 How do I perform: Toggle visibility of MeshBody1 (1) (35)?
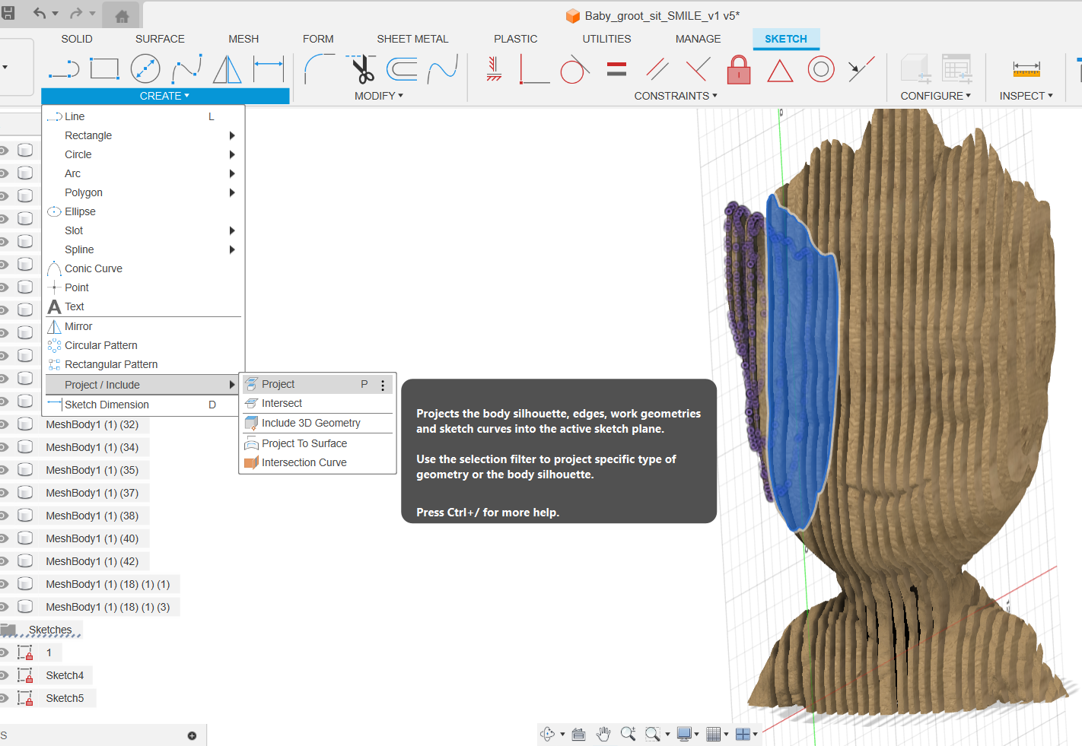click(x=4, y=469)
